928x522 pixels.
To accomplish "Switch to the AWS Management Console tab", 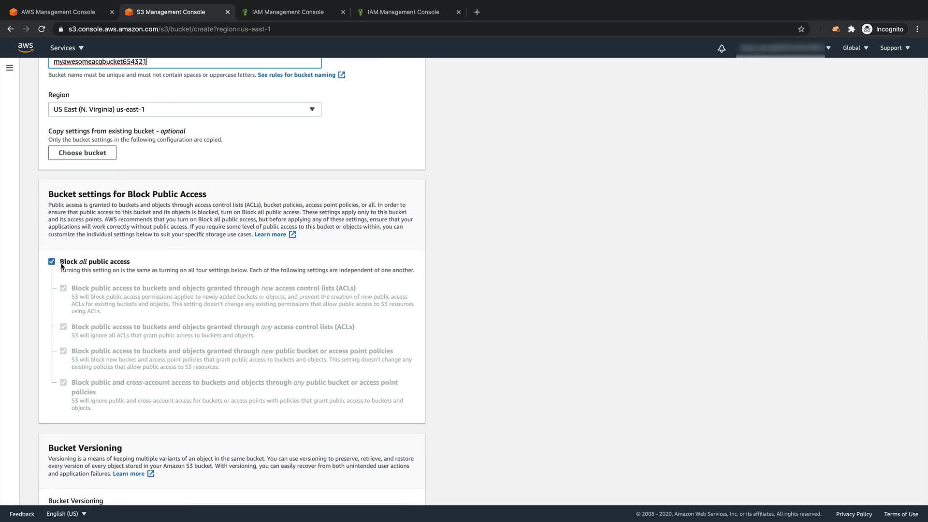I will click(x=58, y=12).
